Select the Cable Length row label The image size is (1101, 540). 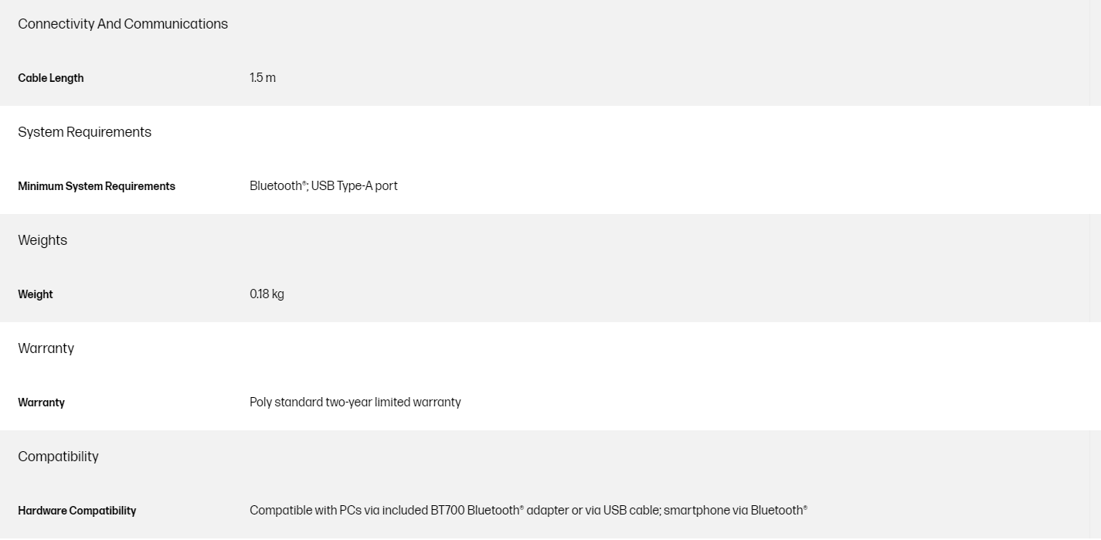point(51,78)
